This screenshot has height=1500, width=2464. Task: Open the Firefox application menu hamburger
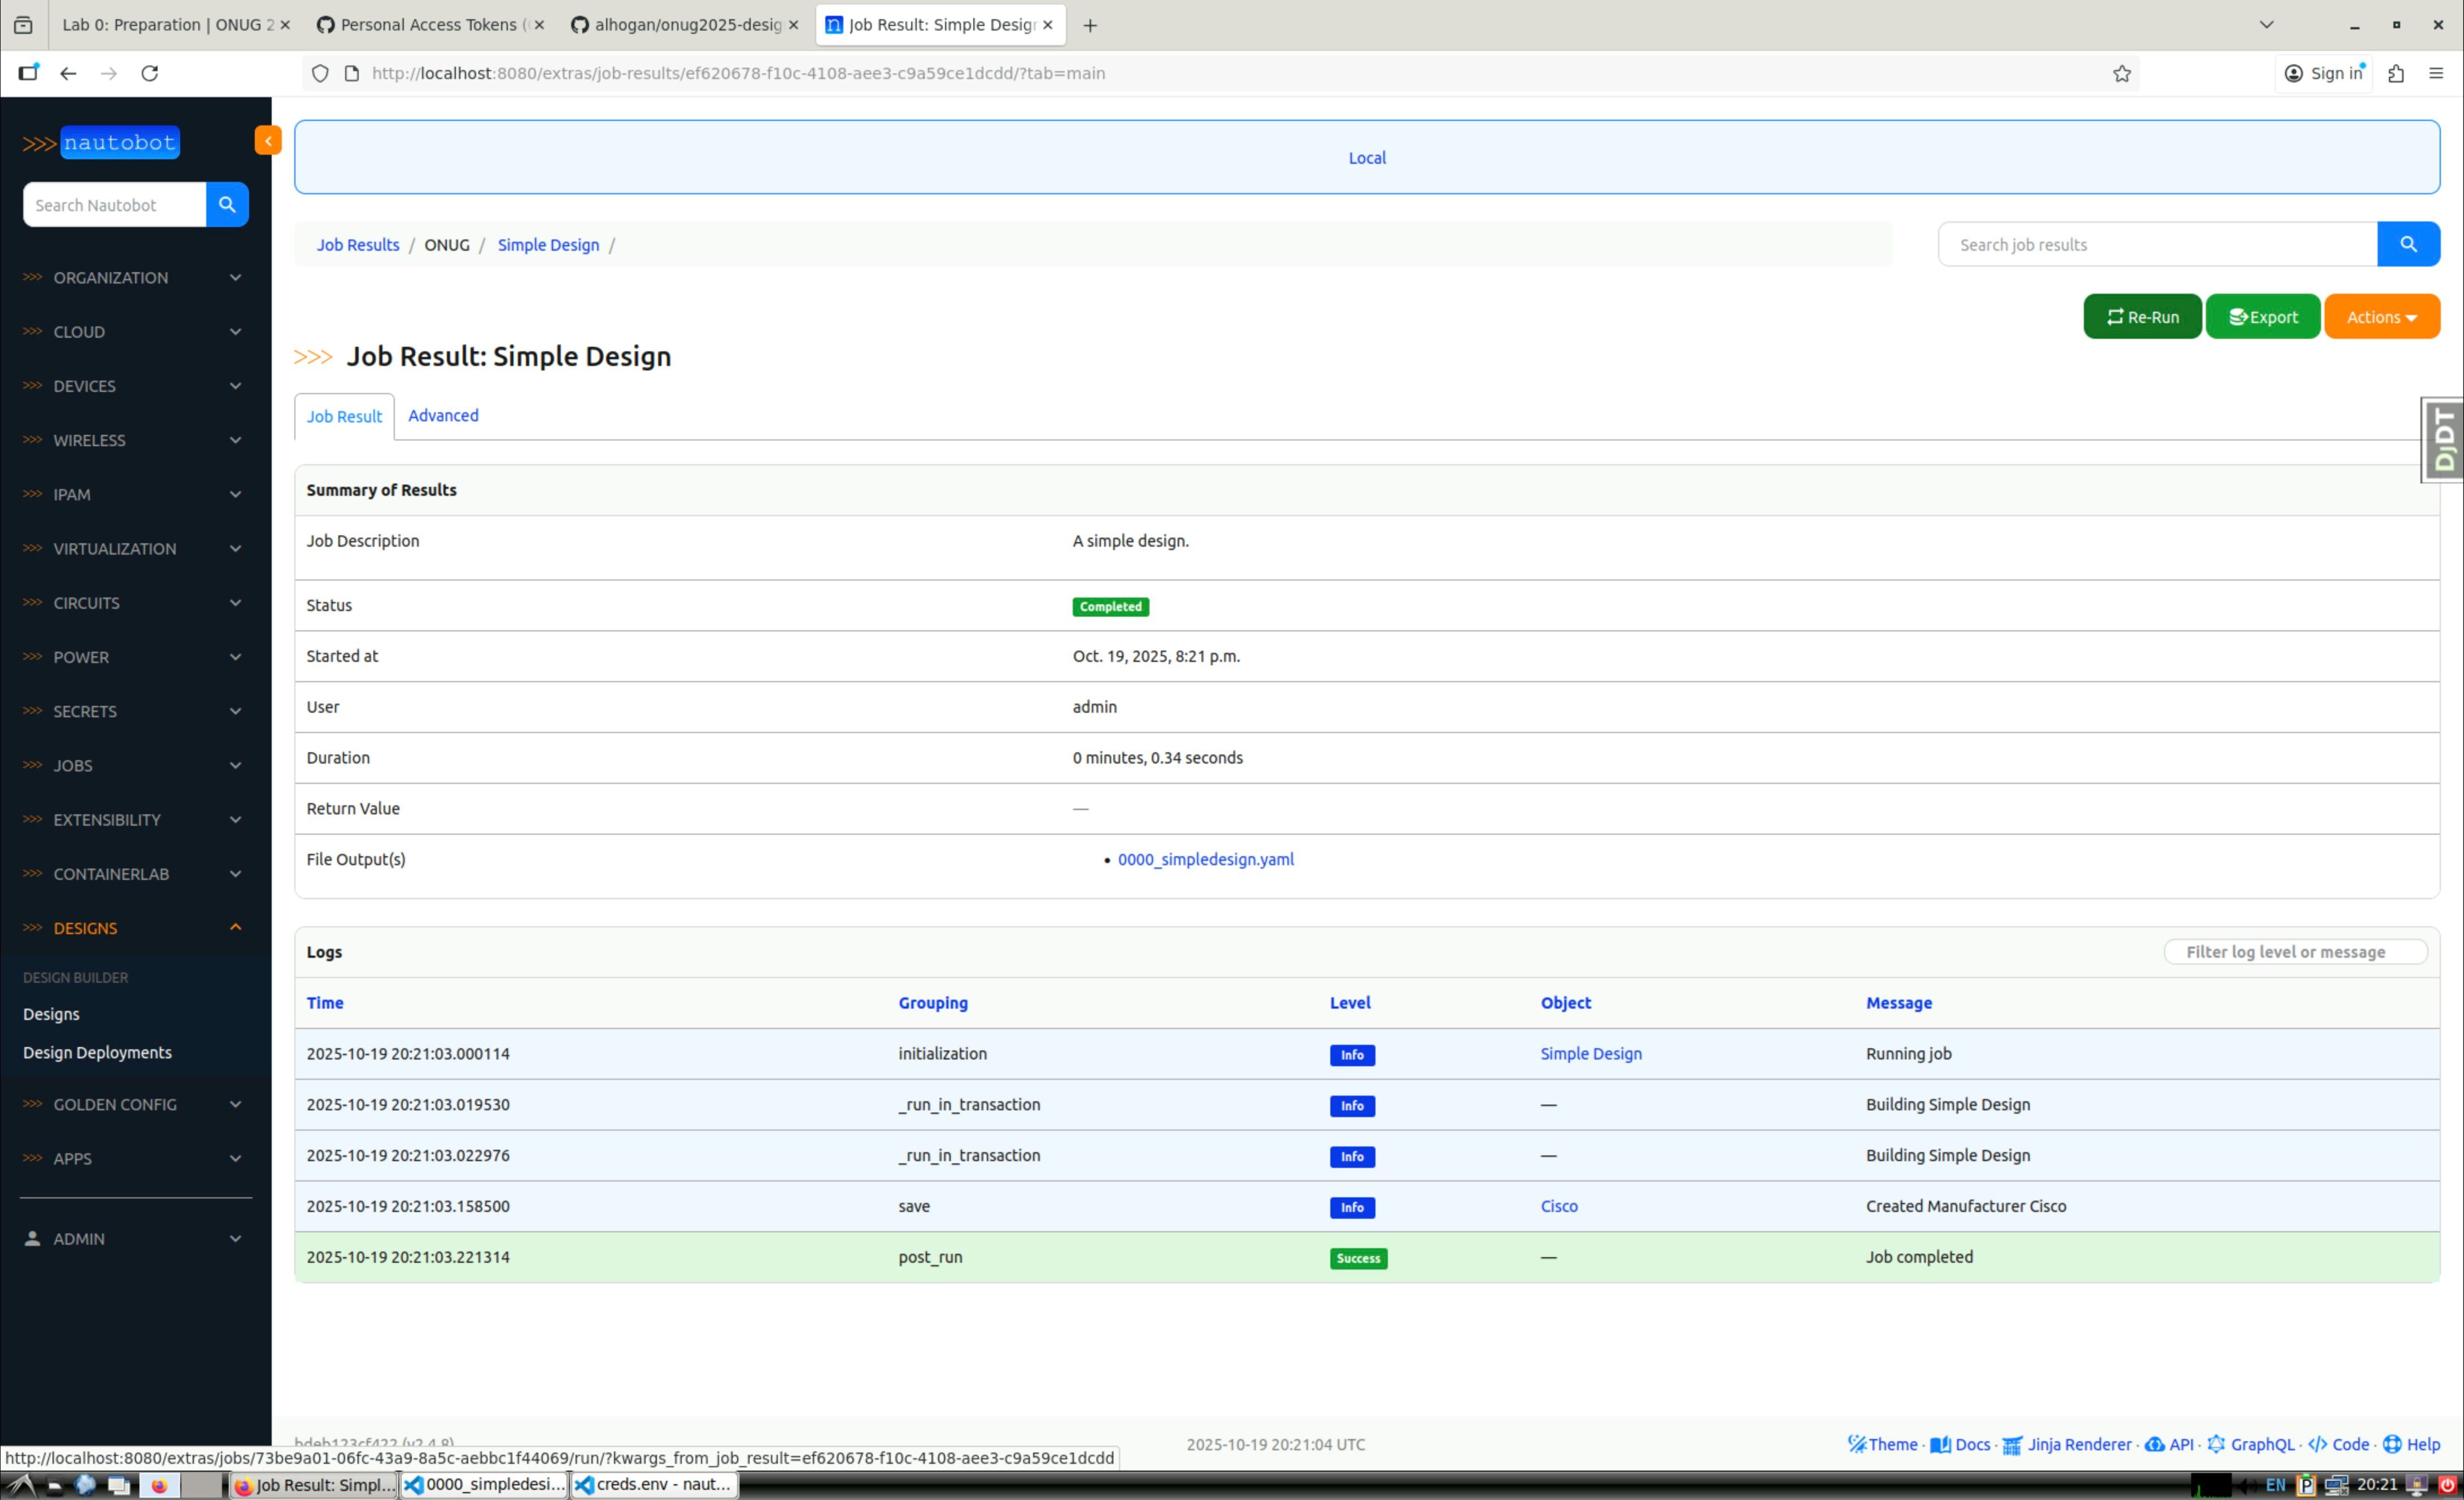pos(2435,73)
